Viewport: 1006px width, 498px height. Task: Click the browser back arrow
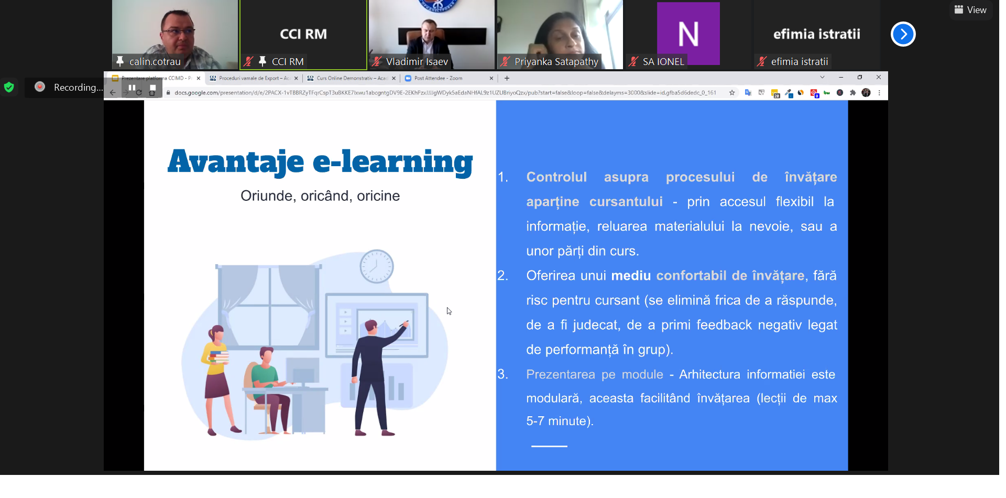tap(113, 93)
